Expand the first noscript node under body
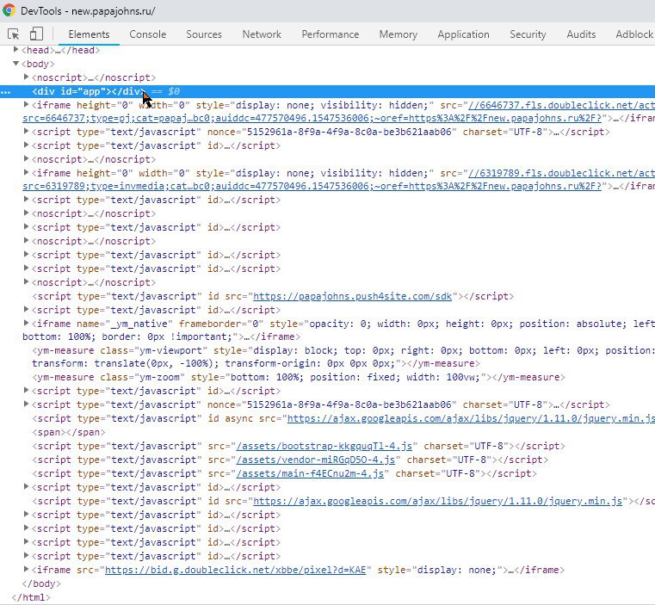This screenshot has height=605, width=655. click(x=27, y=77)
